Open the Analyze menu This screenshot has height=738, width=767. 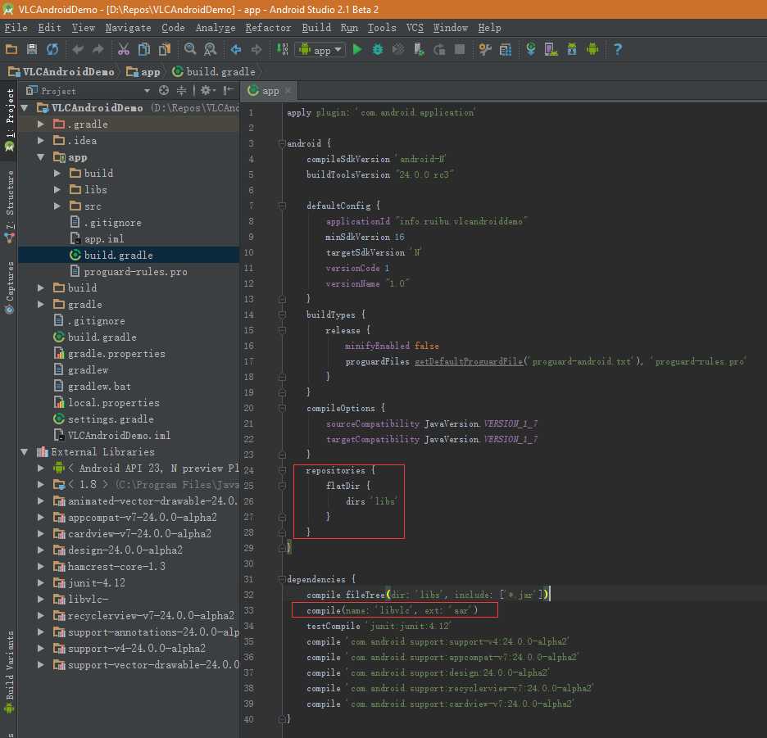[x=216, y=28]
